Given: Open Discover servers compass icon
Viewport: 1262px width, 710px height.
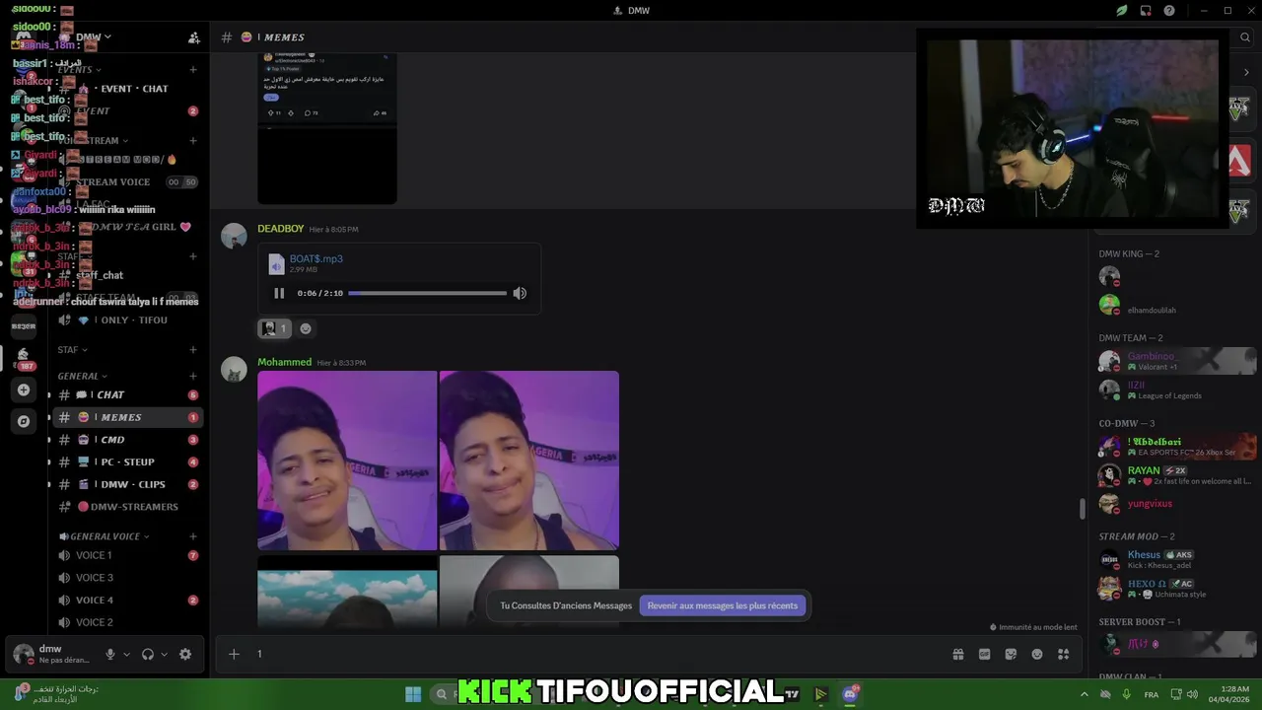Looking at the screenshot, I should pos(24,421).
